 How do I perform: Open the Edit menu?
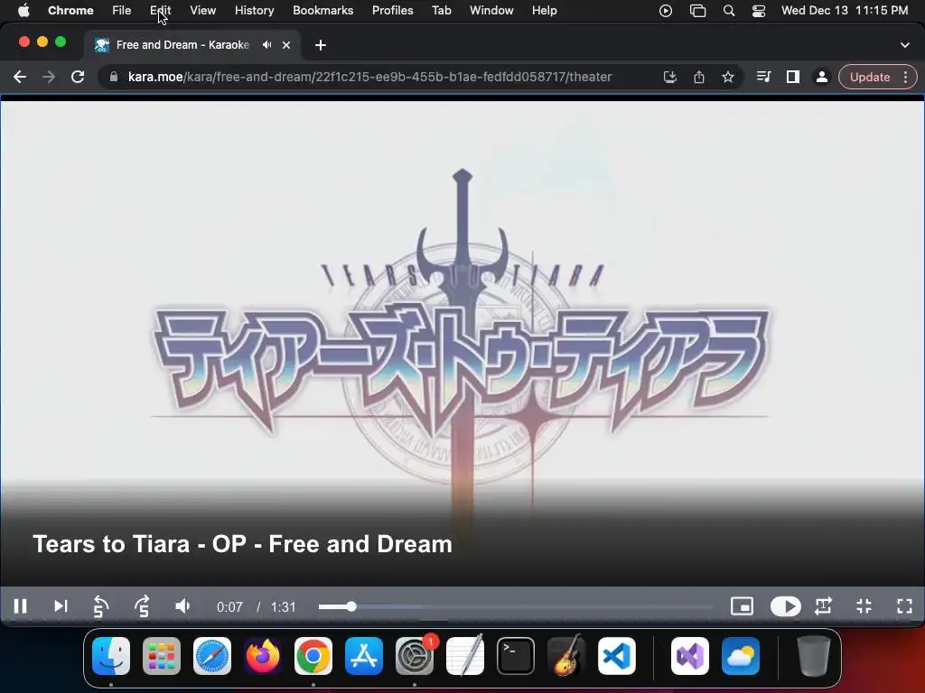161,11
